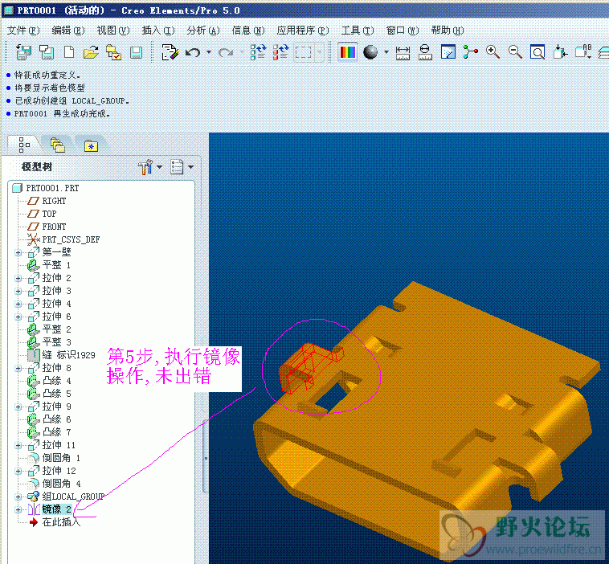This screenshot has width=609, height=564.
Task: Expand the 组LOCAL_GROUP node
Action: click(18, 497)
